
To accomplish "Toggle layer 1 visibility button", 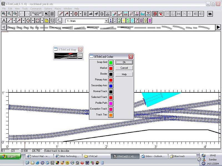I will [x=111, y=20].
